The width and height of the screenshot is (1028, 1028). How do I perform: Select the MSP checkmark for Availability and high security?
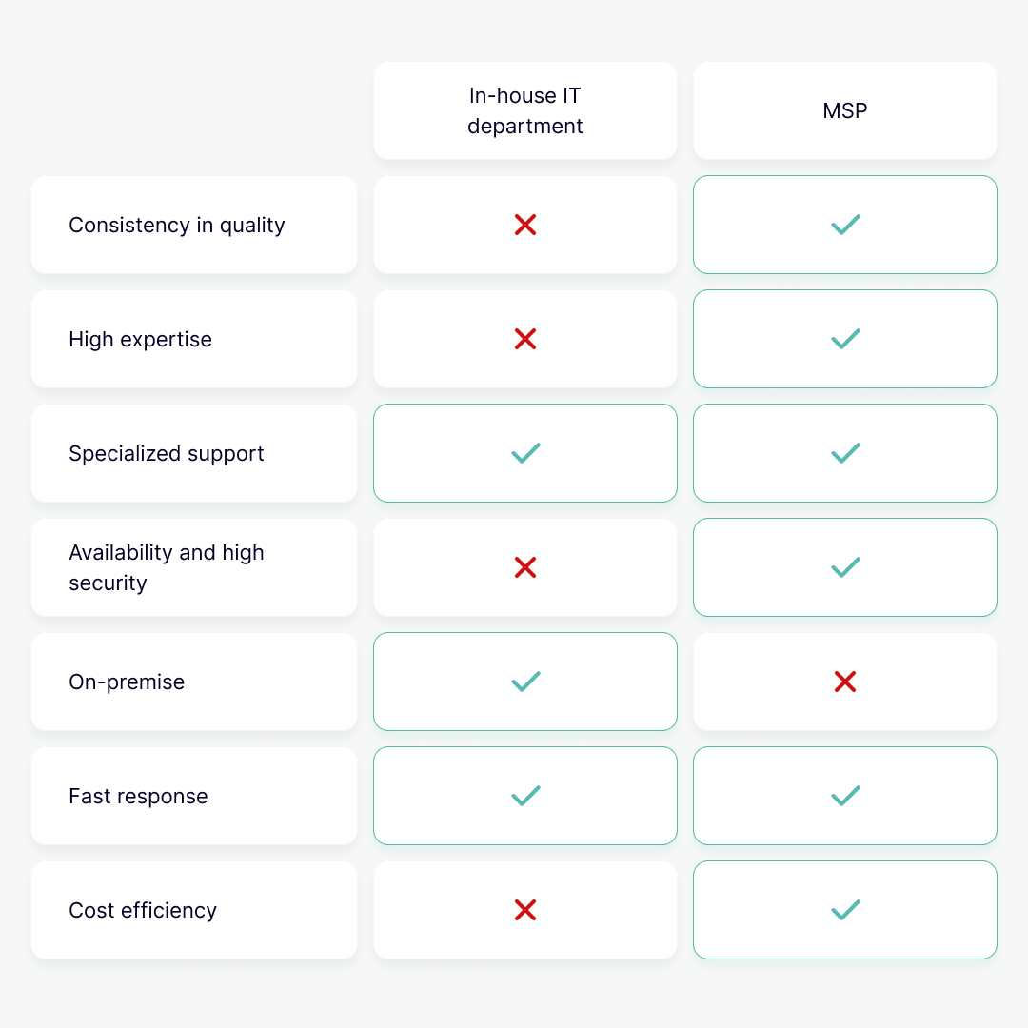pyautogui.click(x=845, y=567)
